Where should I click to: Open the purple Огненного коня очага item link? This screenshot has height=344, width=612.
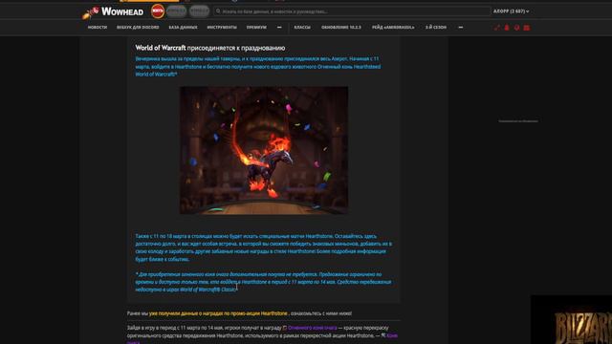pos(313,328)
